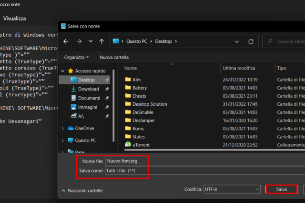305x203 pixels.
Task: Click the Back navigation arrow
Action: pyautogui.click(x=67, y=41)
